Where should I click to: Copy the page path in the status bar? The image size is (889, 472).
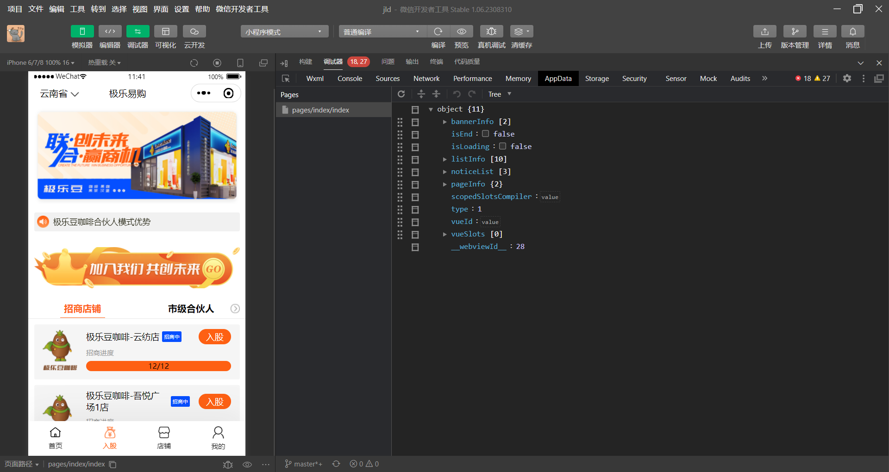pos(113,464)
